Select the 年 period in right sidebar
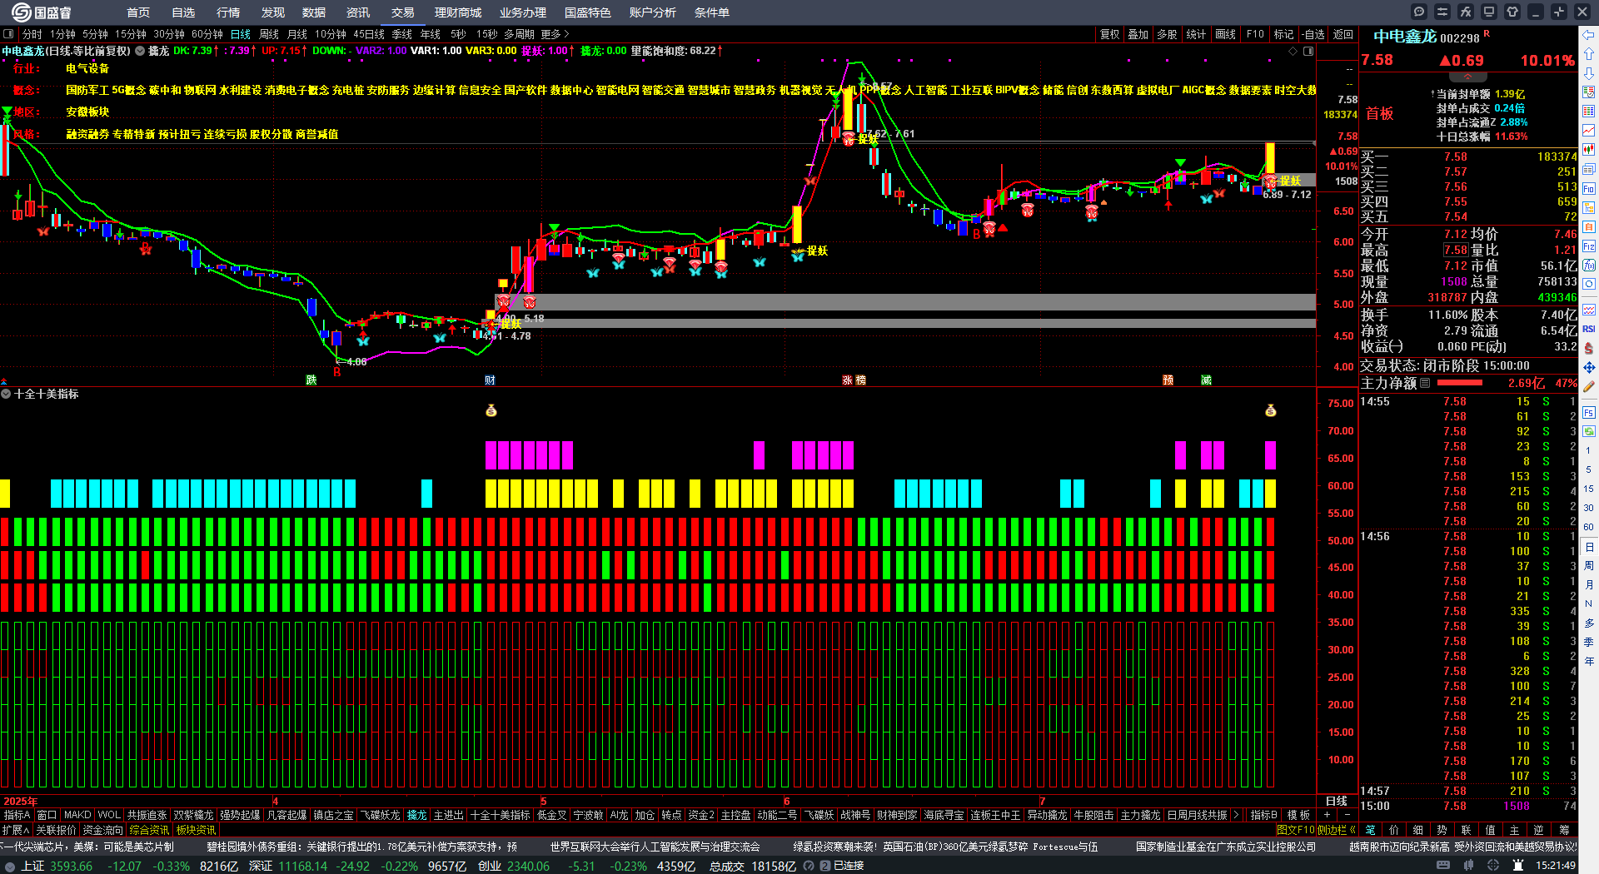Viewport: 1599px width, 874px height. 1589,661
